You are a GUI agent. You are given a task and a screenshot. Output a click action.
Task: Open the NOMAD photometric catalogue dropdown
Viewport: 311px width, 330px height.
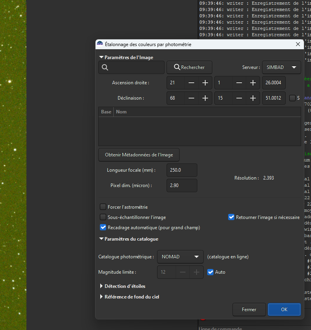click(180, 257)
